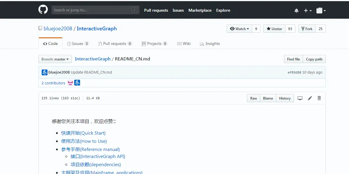349x174 pixels.
Task: View the 9 watchers count
Action: pyautogui.click(x=256, y=29)
